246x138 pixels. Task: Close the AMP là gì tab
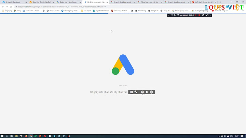215,2
